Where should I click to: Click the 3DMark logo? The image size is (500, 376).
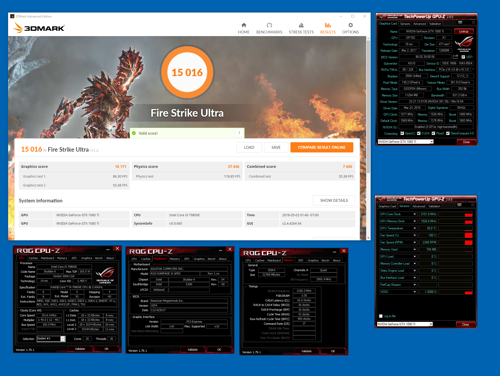tap(39, 27)
